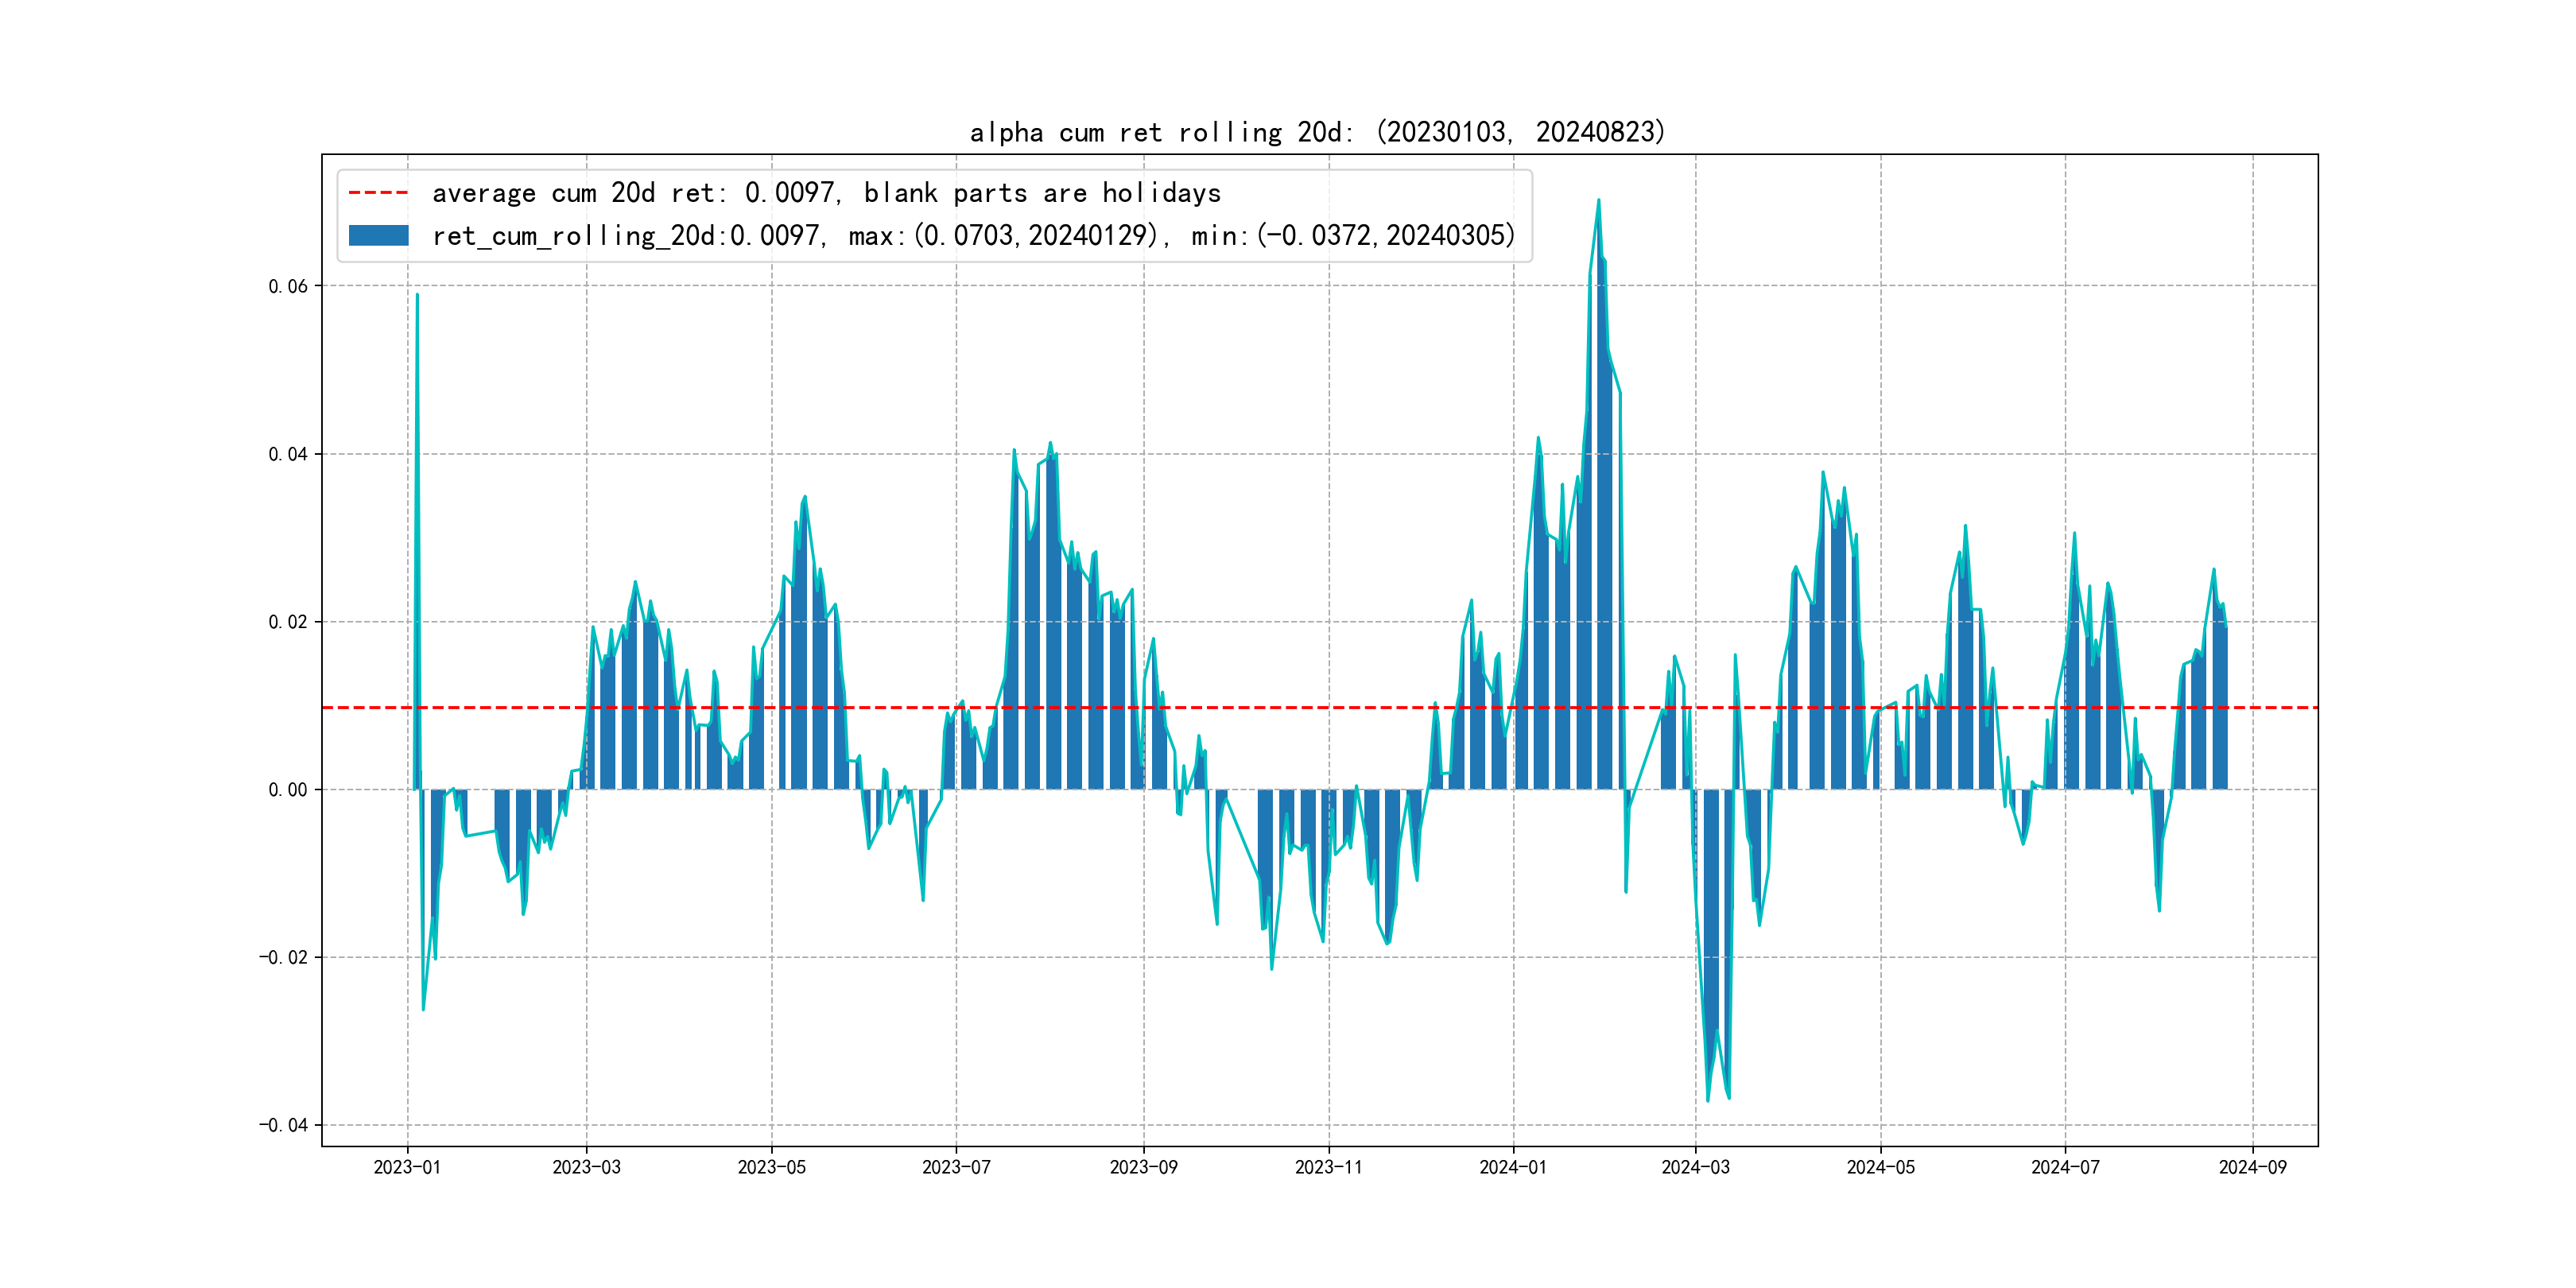The height and width of the screenshot is (1288, 2576).
Task: Click the 0.06 y-axis tick label
Action: 288,286
